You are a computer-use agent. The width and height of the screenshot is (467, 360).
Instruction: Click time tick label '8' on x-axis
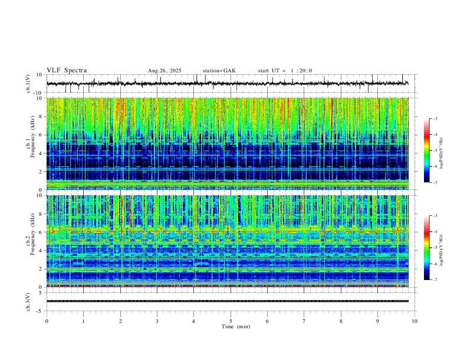click(341, 321)
